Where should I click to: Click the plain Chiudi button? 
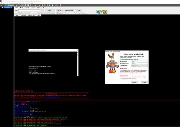(78, 10)
